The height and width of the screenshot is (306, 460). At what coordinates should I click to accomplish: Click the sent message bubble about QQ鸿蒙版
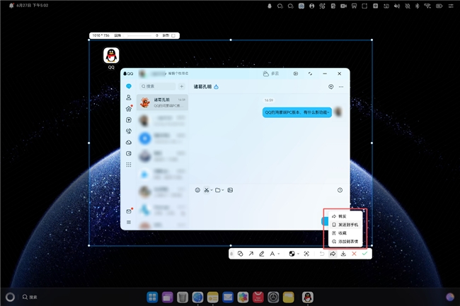[297, 112]
